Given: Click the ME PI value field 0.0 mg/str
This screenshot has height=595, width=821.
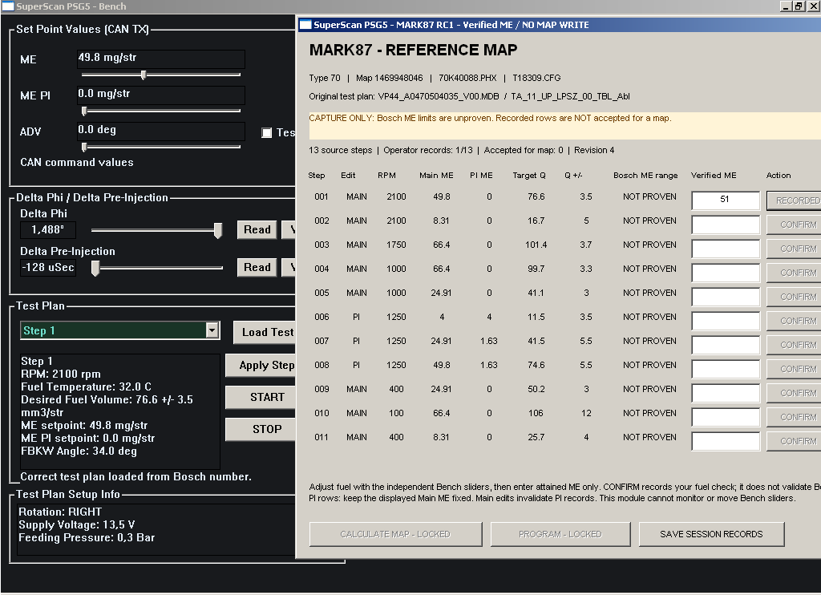Looking at the screenshot, I should tap(160, 95).
